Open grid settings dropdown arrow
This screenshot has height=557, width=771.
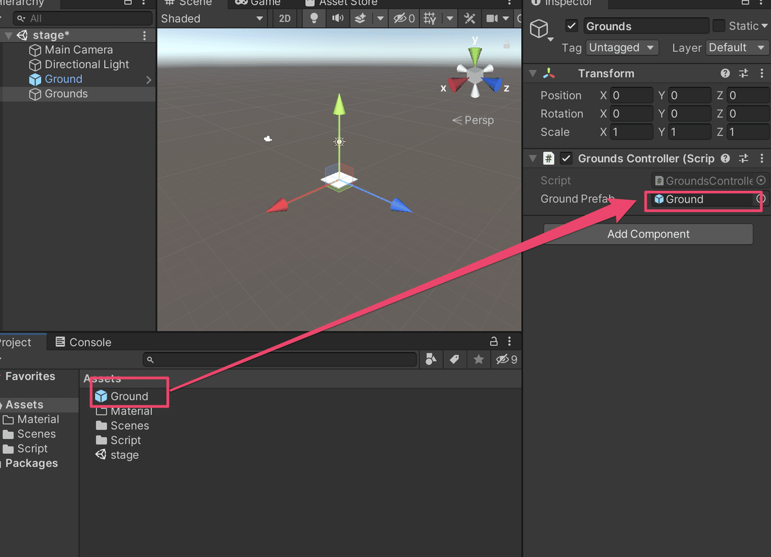point(450,19)
